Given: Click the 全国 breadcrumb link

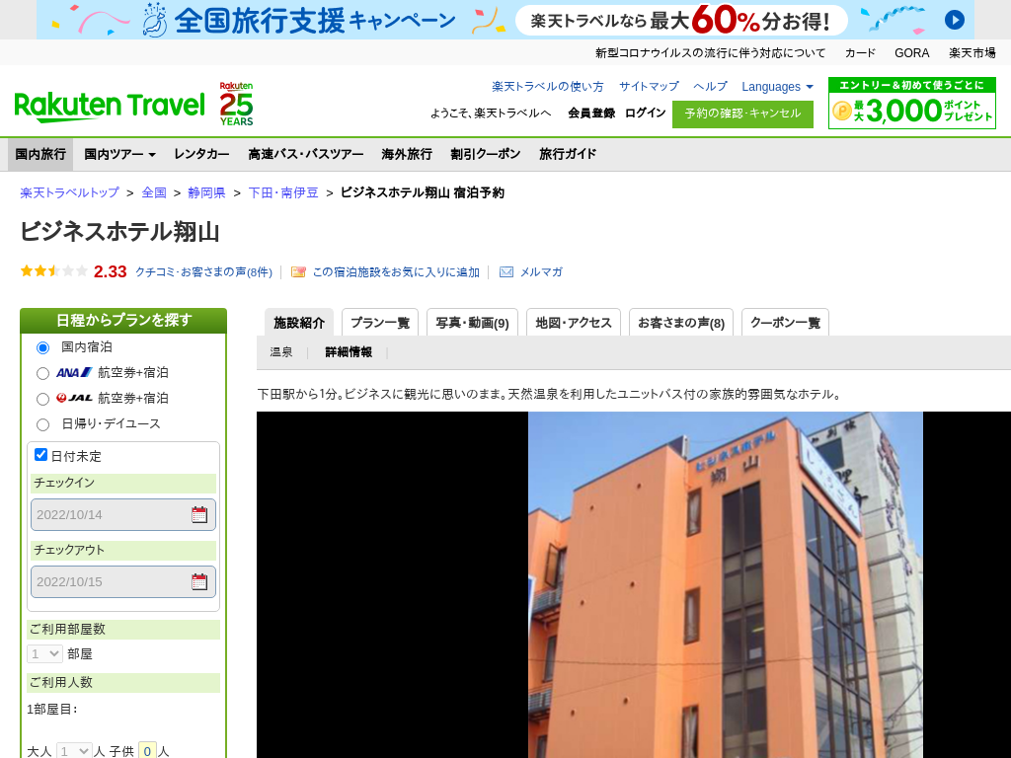Looking at the screenshot, I should (154, 192).
